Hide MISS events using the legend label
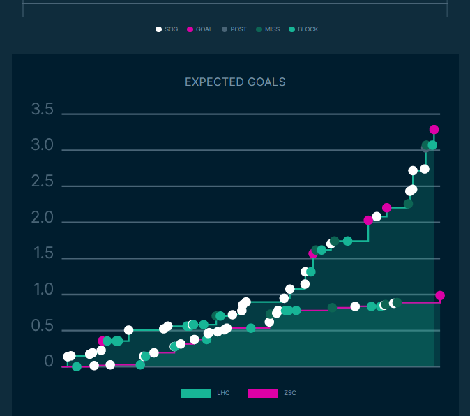 tap(272, 29)
